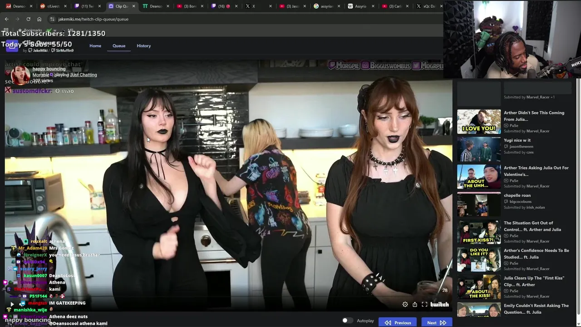Focus the address bar showing jakemiki.me URL
Viewport: 581px width, 327px height.
click(x=245, y=19)
